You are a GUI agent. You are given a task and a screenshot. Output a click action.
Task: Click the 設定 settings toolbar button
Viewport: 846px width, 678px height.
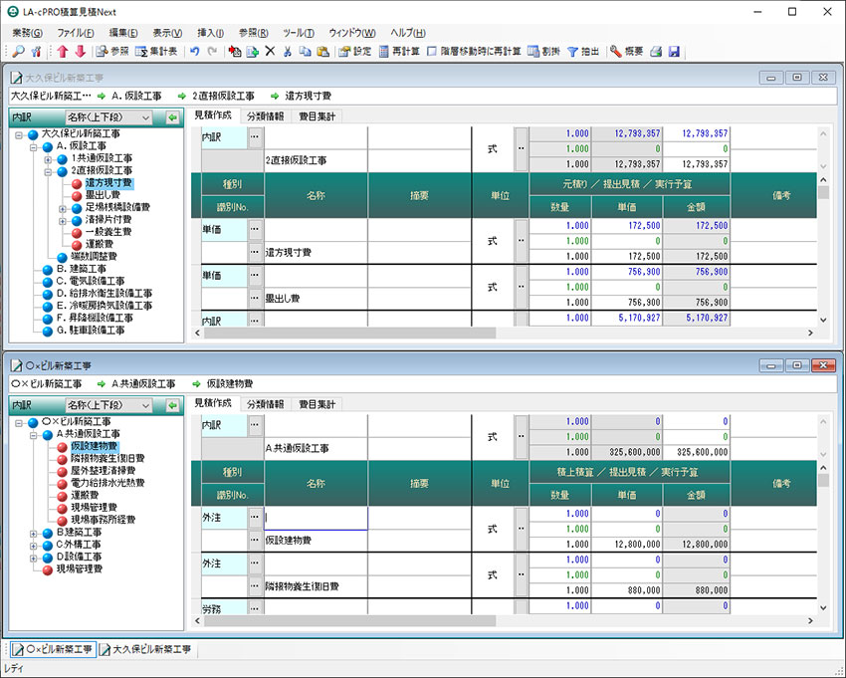(x=354, y=51)
